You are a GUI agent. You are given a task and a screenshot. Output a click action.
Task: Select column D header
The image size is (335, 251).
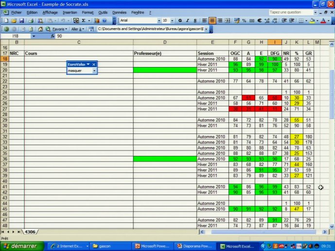point(165,42)
